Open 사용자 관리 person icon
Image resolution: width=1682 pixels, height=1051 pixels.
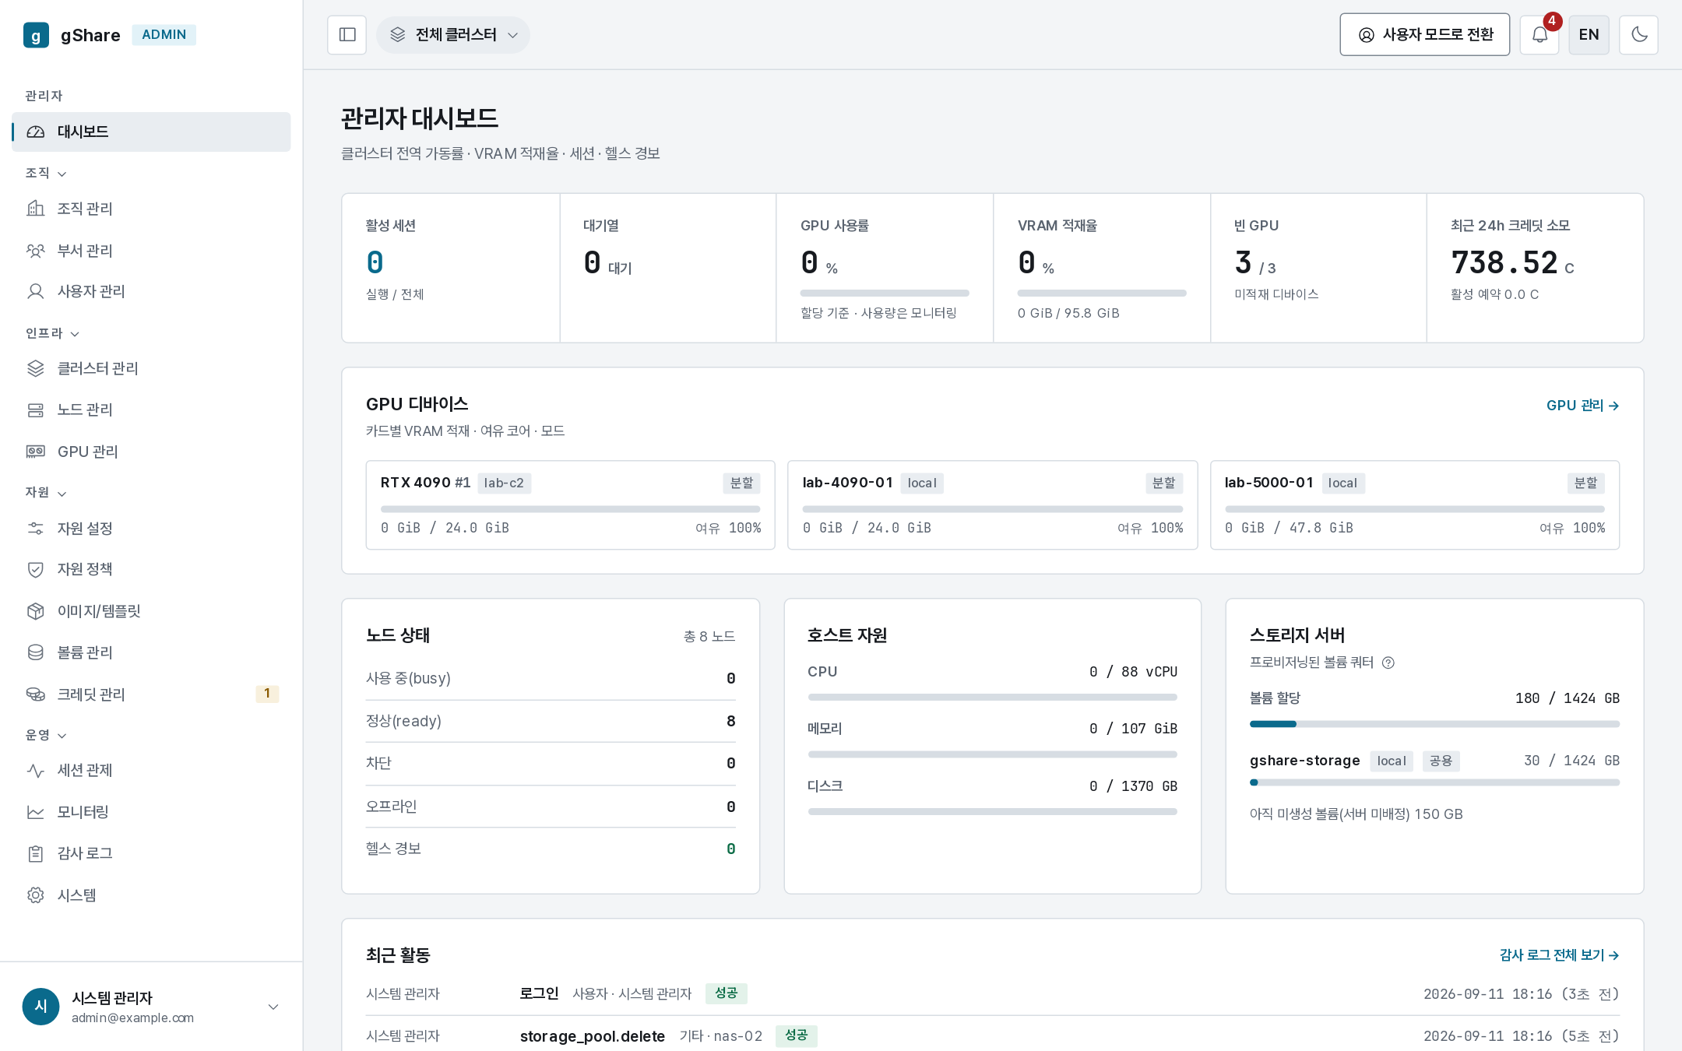36,291
